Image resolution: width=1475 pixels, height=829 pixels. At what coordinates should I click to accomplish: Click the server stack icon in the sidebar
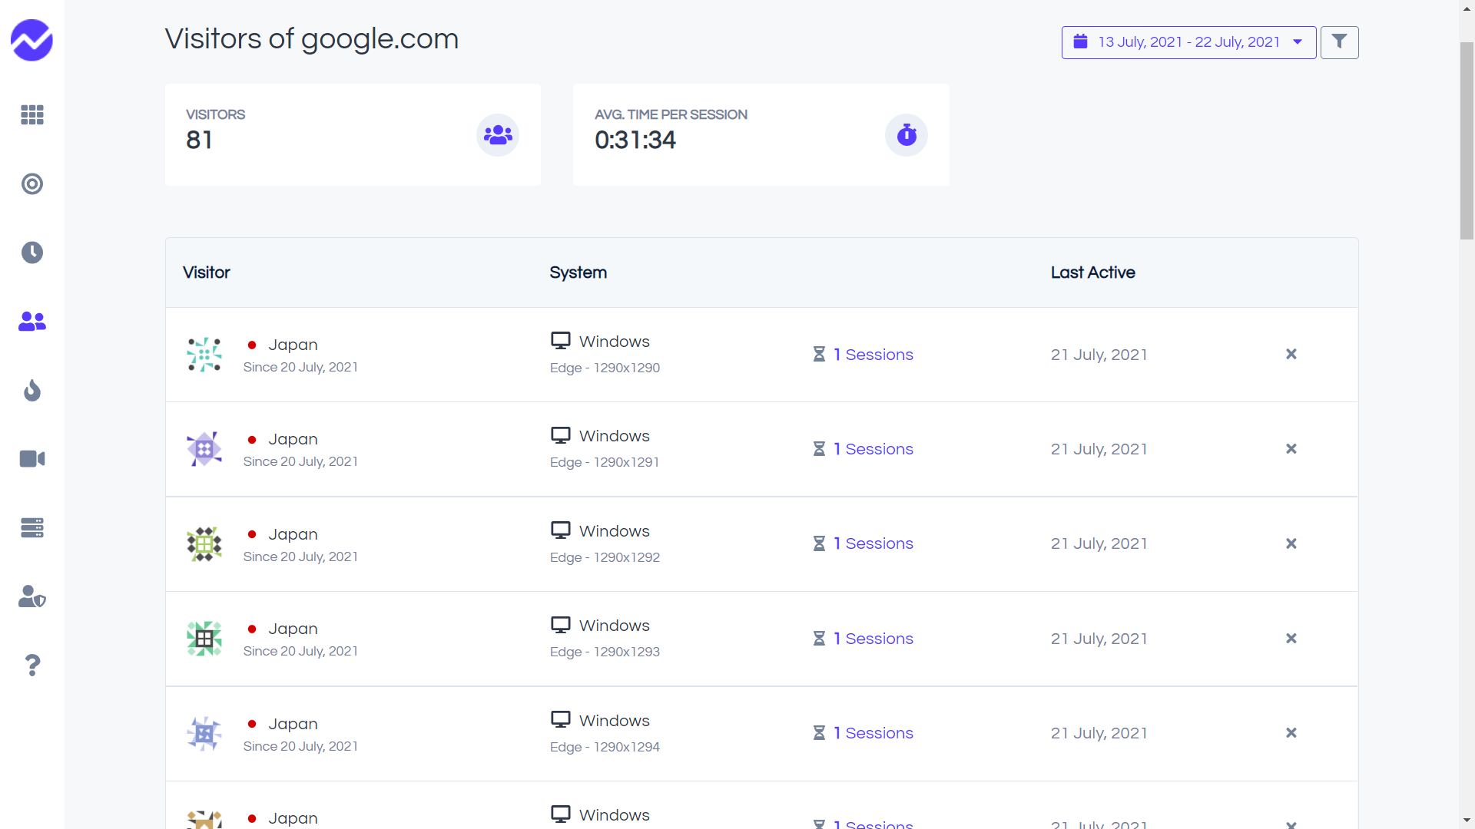point(31,527)
